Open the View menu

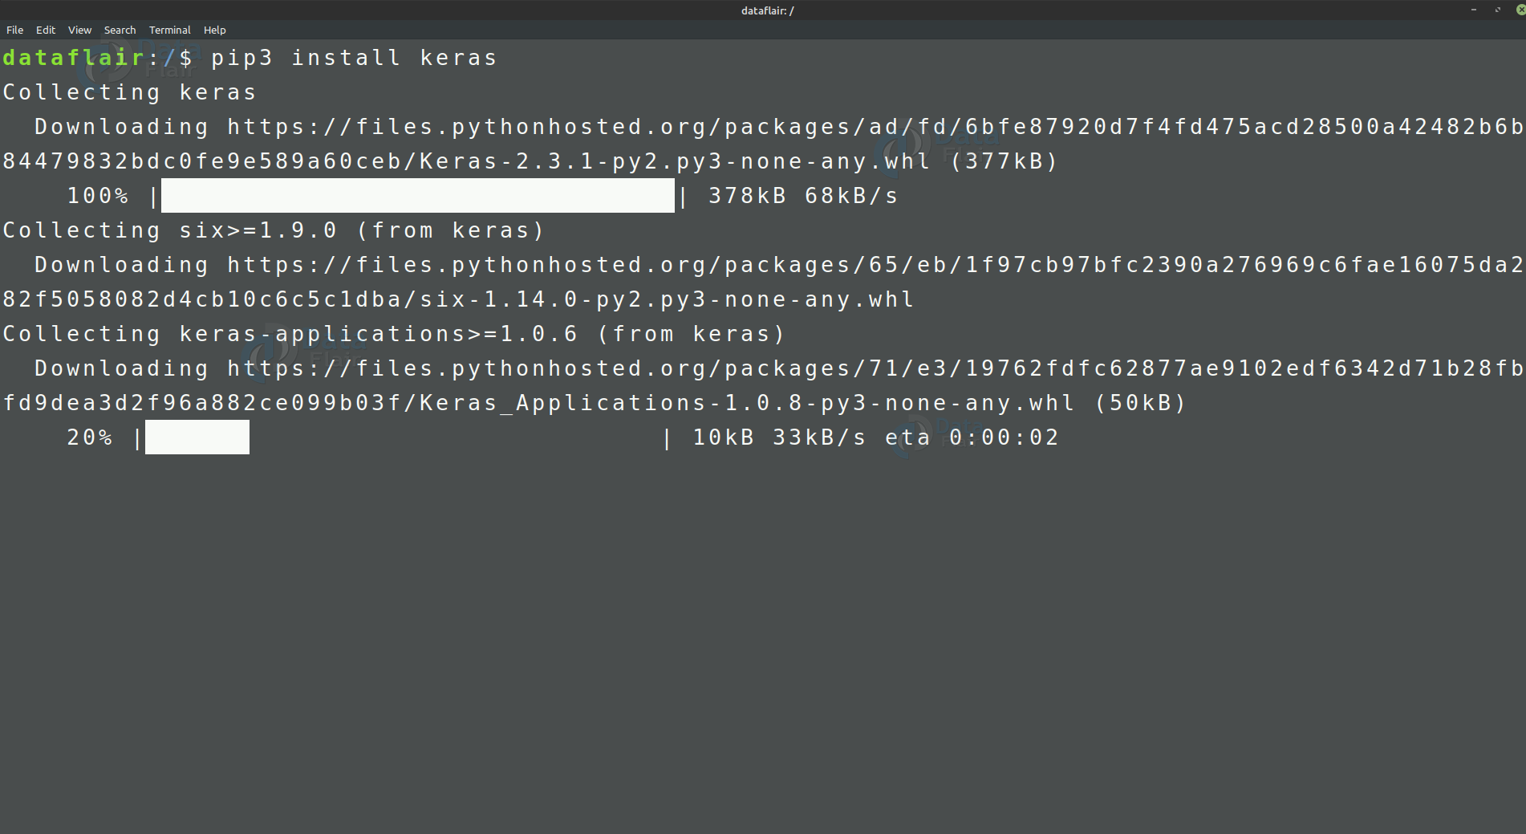[x=79, y=30]
